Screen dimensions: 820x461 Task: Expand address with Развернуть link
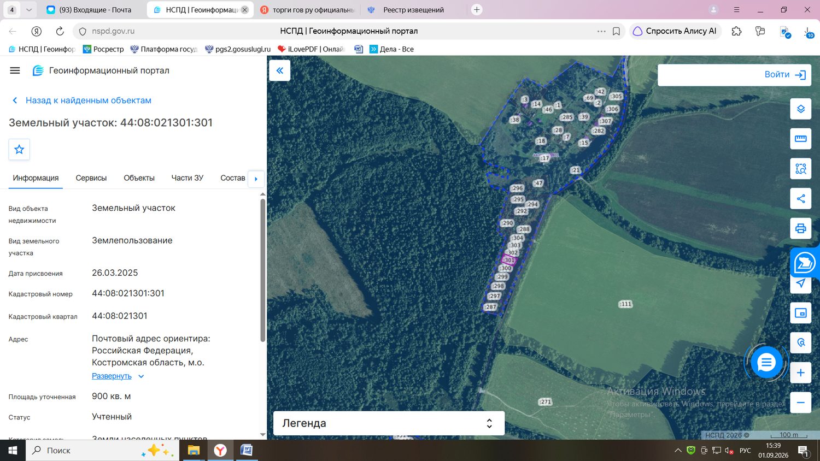(112, 376)
